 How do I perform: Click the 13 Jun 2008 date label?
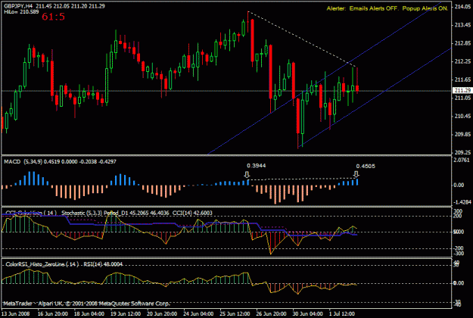(x=16, y=313)
